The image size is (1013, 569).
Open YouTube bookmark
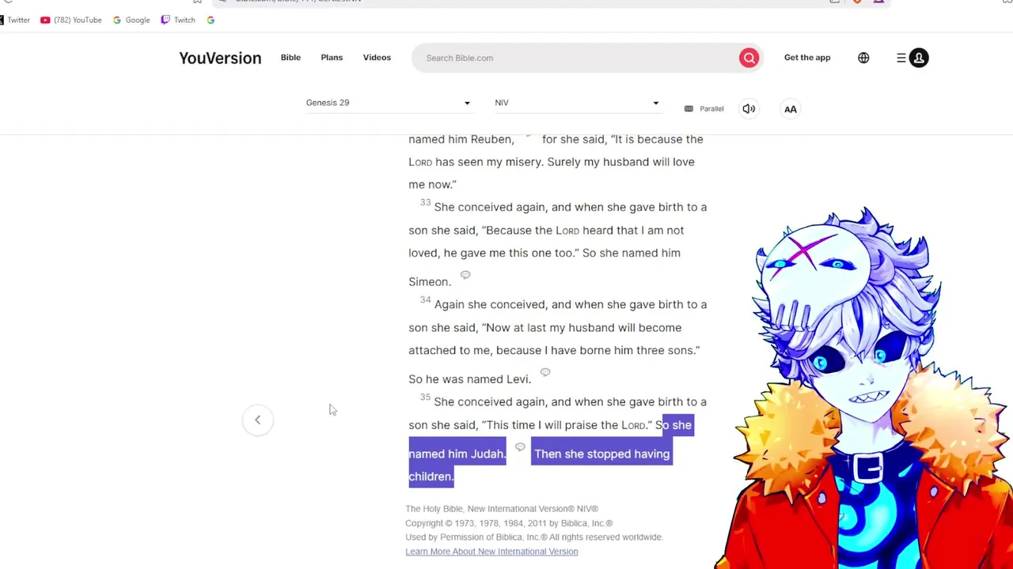click(x=71, y=20)
